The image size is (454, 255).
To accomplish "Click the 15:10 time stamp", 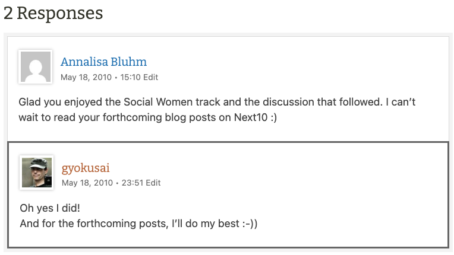I will tap(131, 77).
